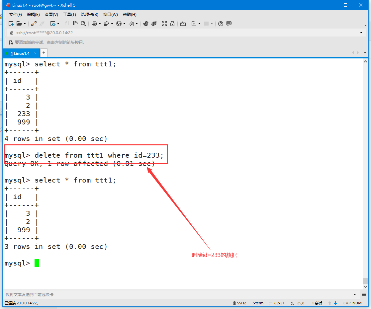This screenshot has width=371, height=309.
Task: Click the compose bar input field
Action: click(x=179, y=295)
